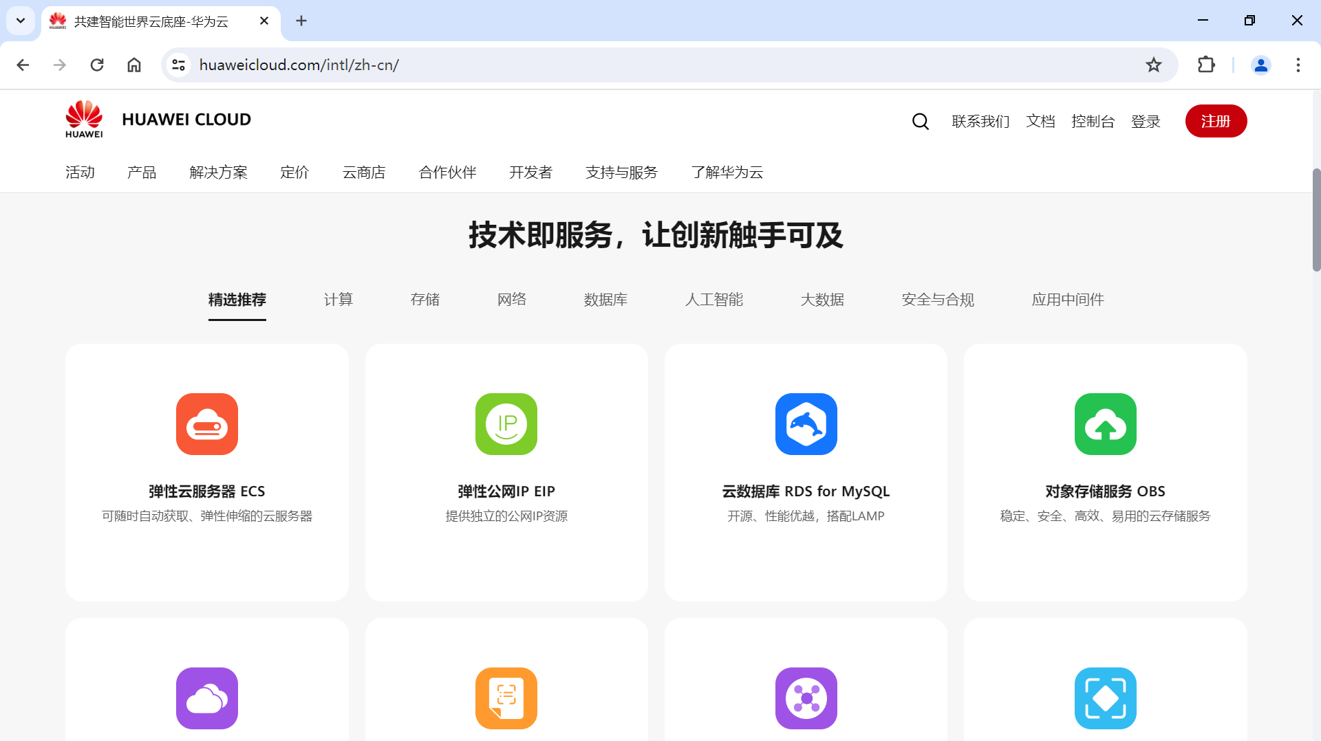Click the orange document scan icon

tap(506, 698)
